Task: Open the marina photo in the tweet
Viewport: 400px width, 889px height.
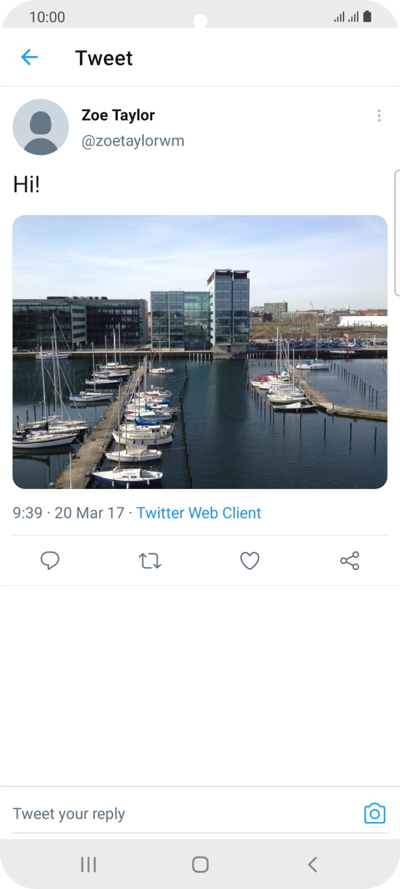Action: [x=200, y=352]
